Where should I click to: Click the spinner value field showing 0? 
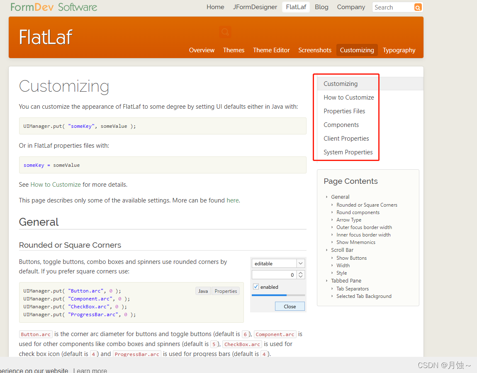(x=275, y=275)
